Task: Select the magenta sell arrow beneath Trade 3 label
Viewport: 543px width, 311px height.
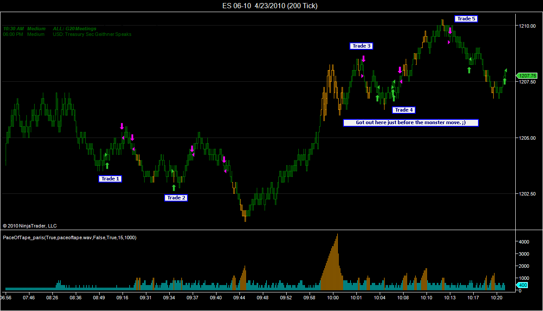Action: pos(364,58)
